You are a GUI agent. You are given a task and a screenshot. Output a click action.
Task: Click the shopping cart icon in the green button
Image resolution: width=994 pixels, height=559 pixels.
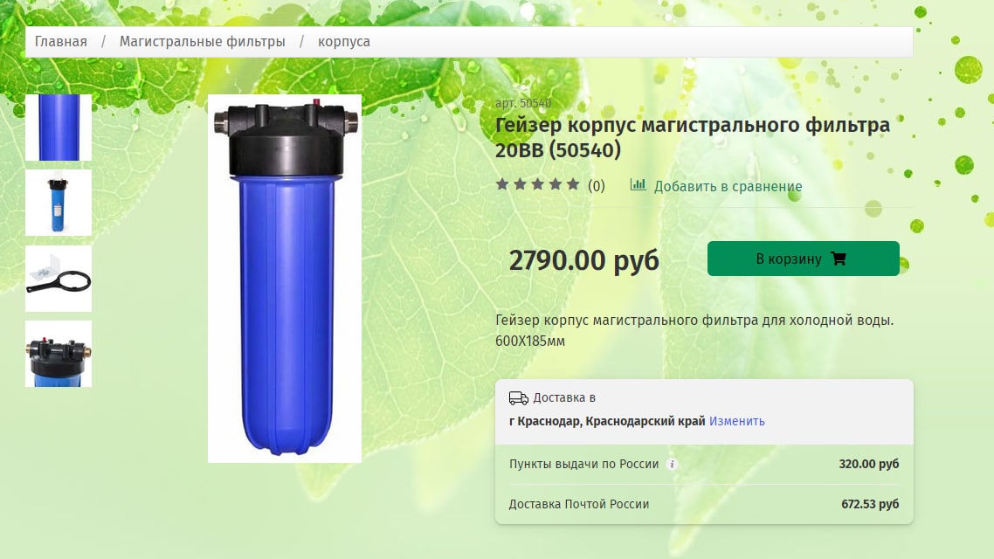pyautogui.click(x=838, y=259)
